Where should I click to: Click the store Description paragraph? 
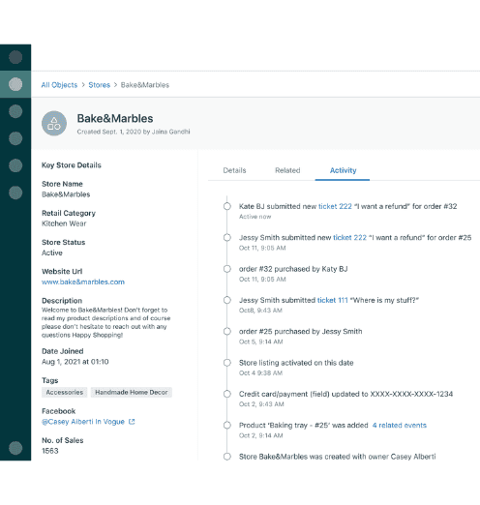point(105,322)
